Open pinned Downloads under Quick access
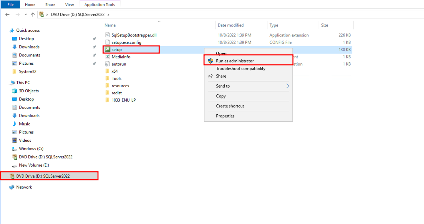This screenshot has height=224, width=424. 29,47
